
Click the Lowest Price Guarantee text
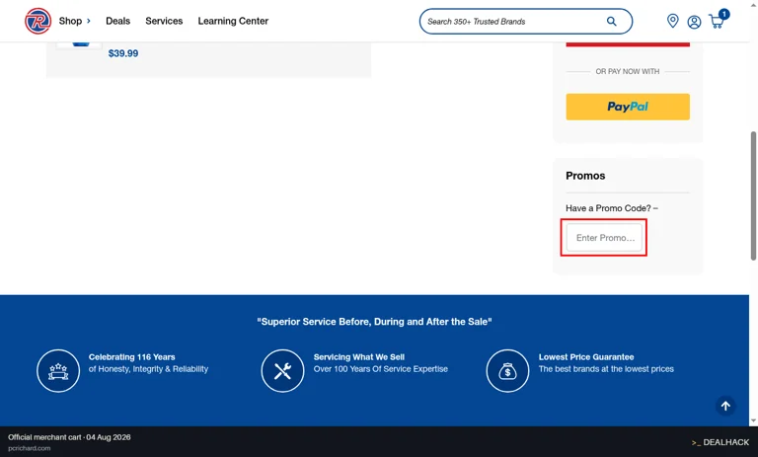[x=586, y=357]
